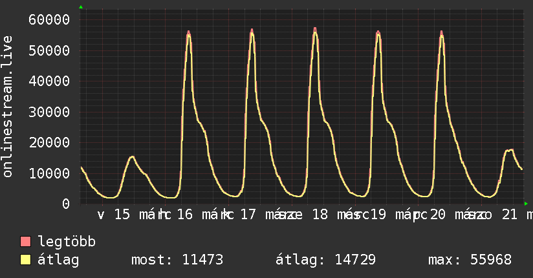Click the yellow átlag legend swatch
The height and width of the screenshot is (278, 533).
pyautogui.click(x=25, y=260)
